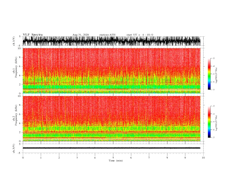
Task: Click the ch.1 PSD color bar
Action: (x=209, y=74)
